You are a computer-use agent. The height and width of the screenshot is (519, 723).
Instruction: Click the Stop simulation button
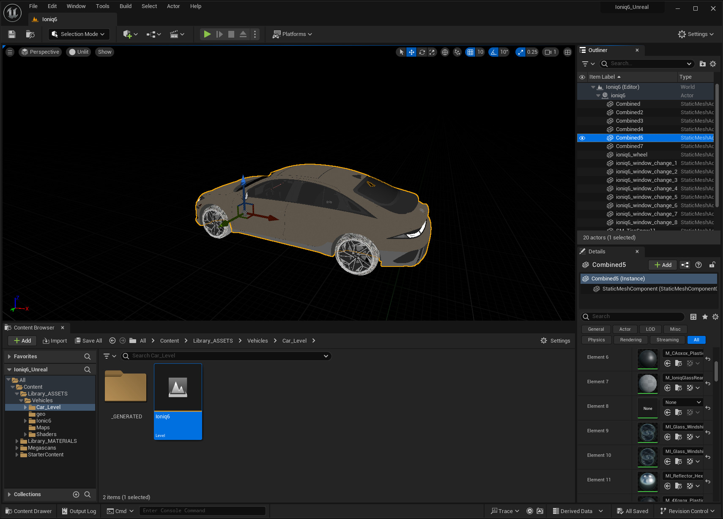(x=231, y=34)
